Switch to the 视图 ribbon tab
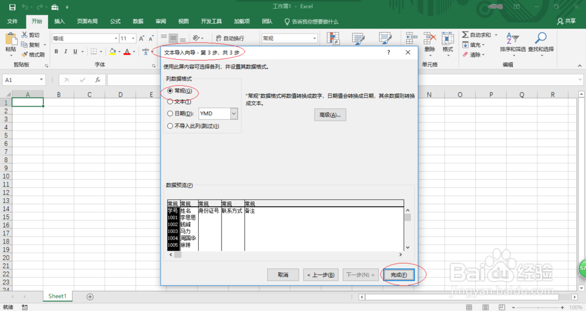 point(183,21)
